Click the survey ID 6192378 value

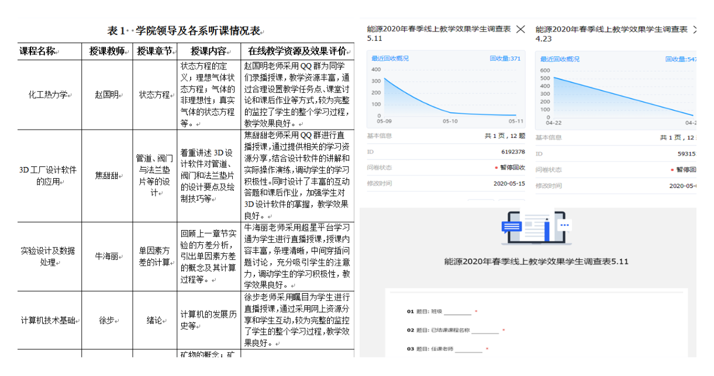click(513, 152)
